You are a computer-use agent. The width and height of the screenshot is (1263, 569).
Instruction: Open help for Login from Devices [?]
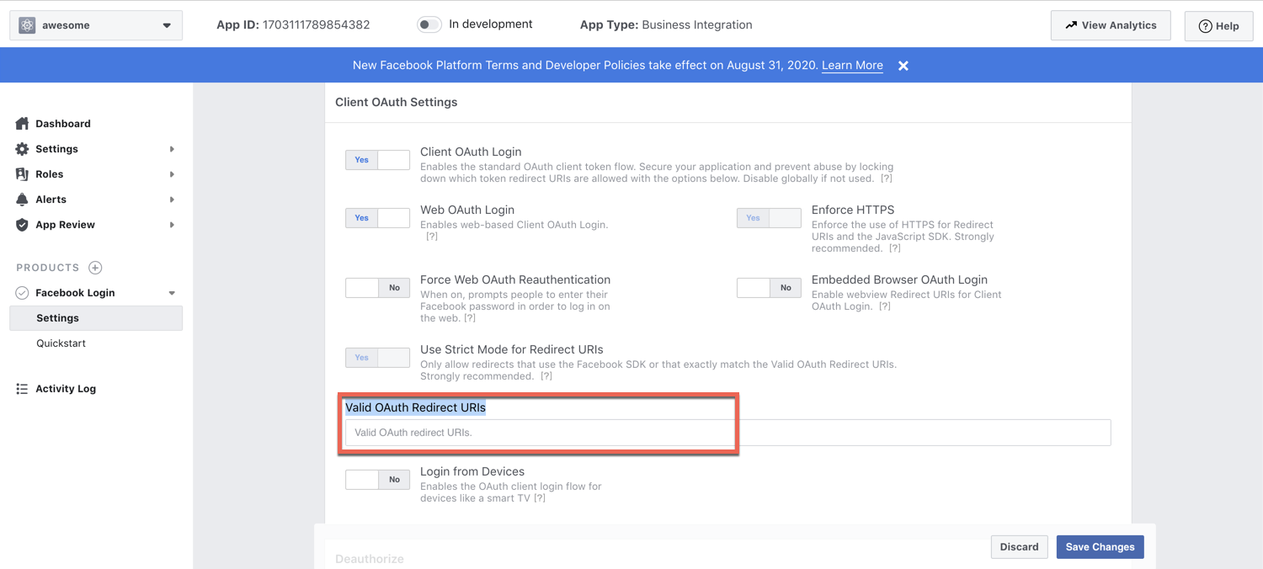(x=540, y=498)
